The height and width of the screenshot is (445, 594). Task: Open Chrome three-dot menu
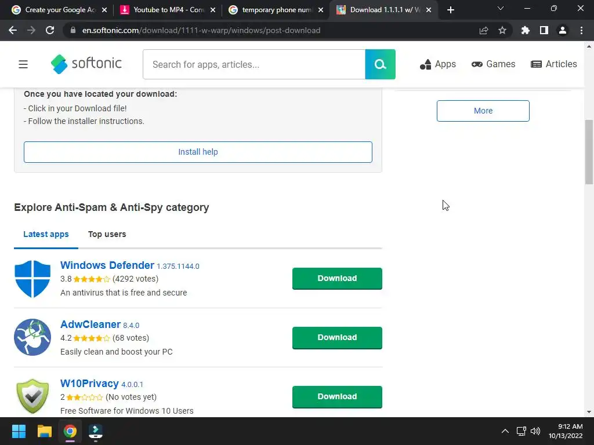point(581,30)
